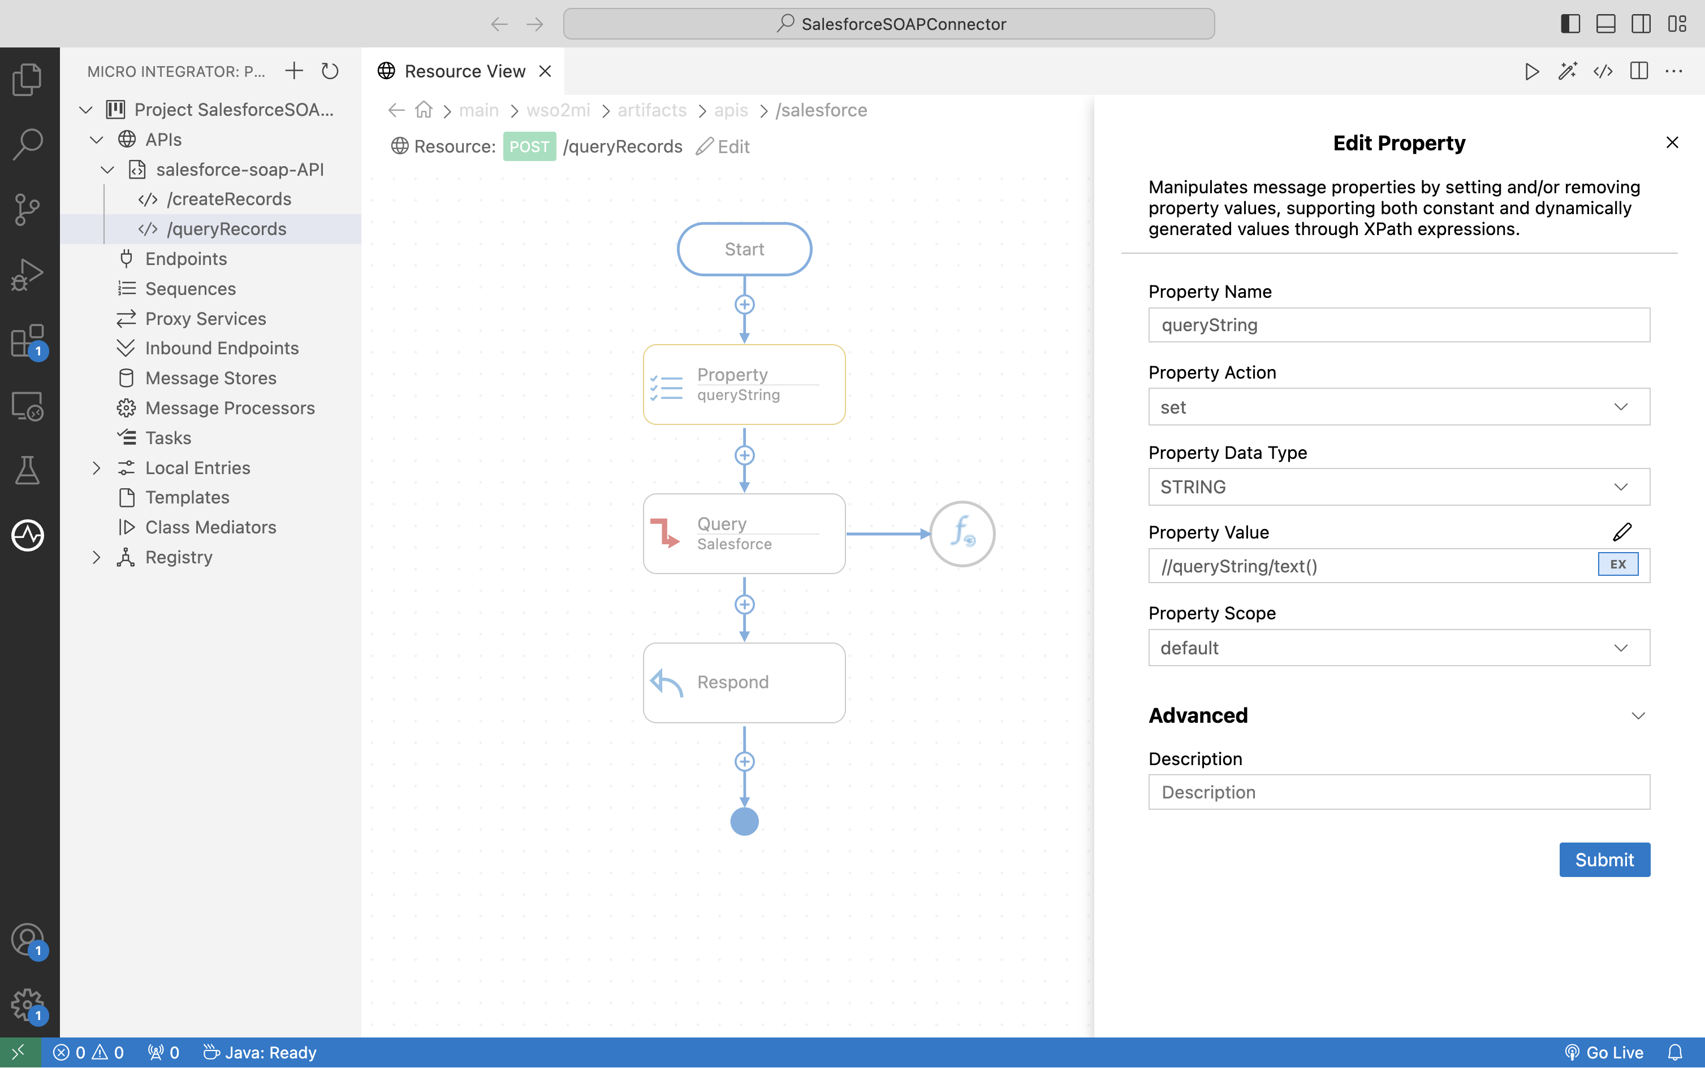Submit the property changes
Viewport: 1705px width, 1068px height.
[1605, 859]
